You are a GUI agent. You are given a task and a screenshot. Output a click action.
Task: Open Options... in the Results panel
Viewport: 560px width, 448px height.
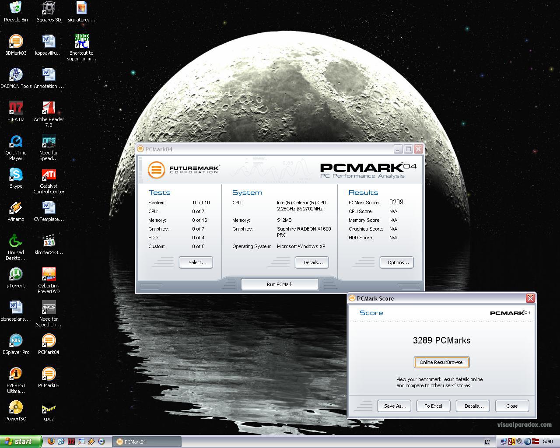pos(397,262)
